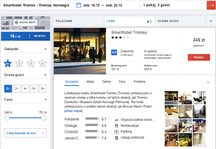Click the 8,0 guest score badge

point(114,52)
